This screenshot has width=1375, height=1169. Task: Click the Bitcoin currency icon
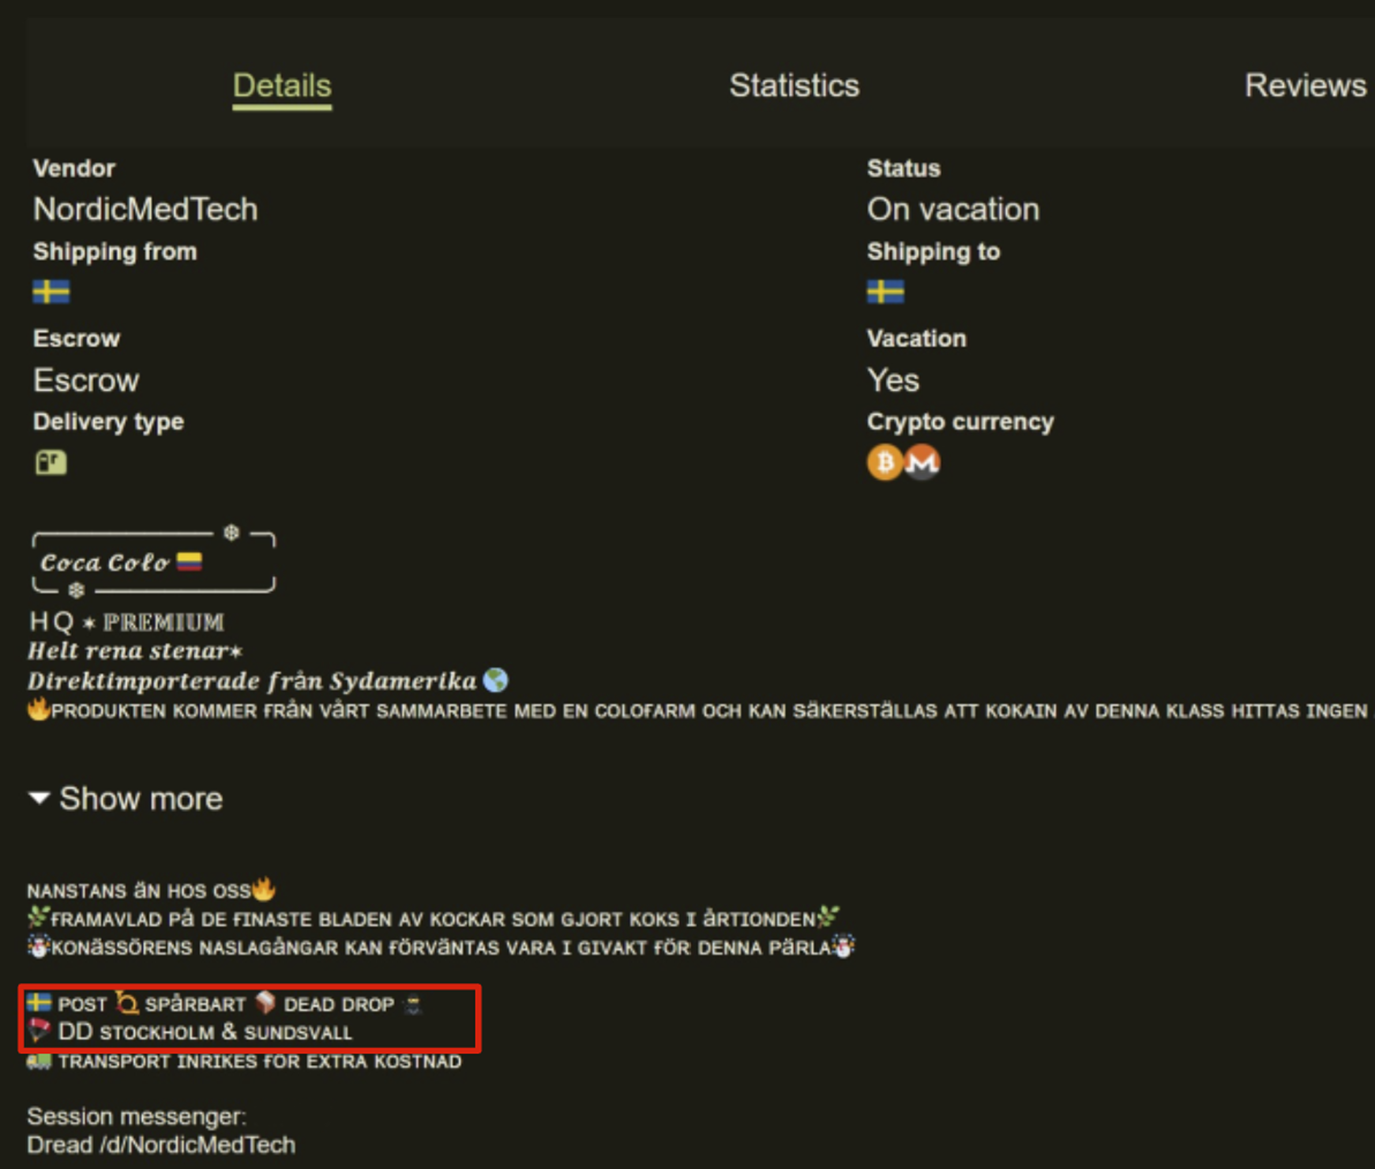(884, 462)
